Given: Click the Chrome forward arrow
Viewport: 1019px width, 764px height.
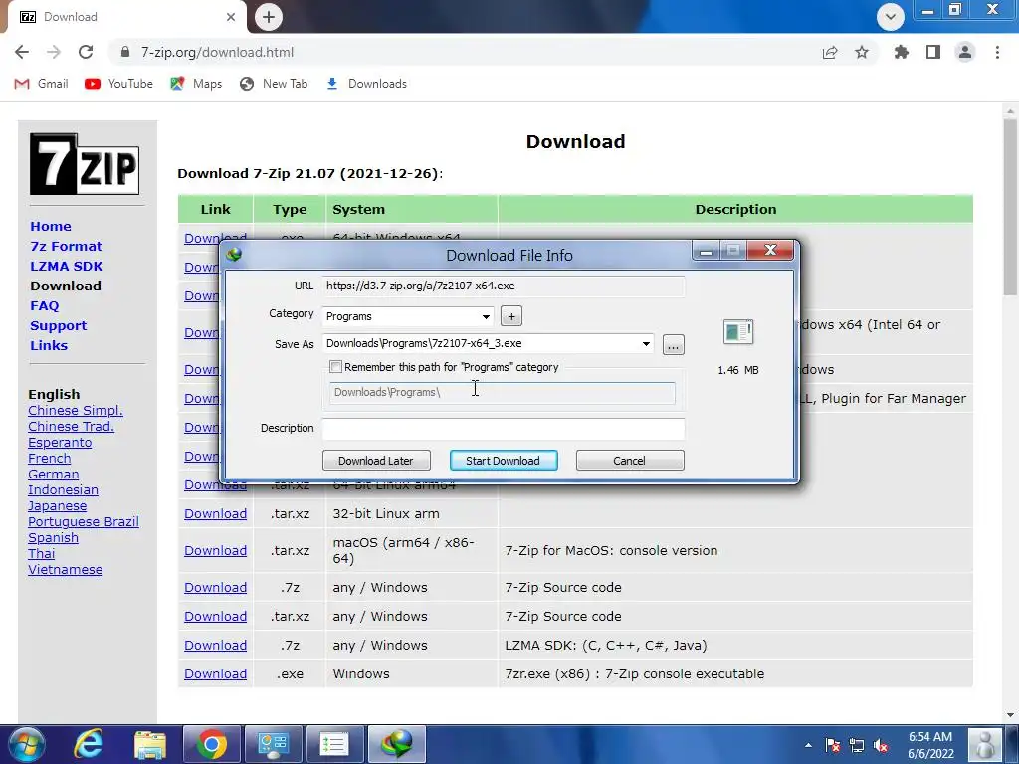Looking at the screenshot, I should click(54, 52).
